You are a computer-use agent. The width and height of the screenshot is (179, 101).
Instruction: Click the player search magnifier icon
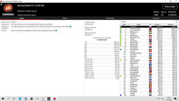(x=176, y=22)
